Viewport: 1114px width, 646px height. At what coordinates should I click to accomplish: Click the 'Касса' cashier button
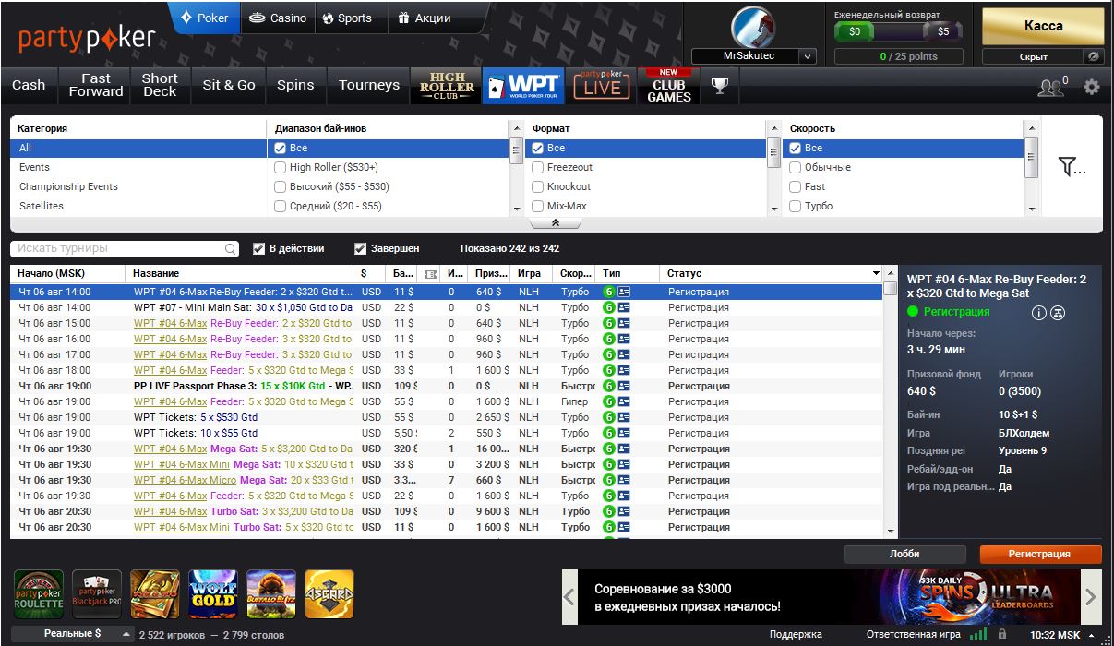tap(1043, 27)
